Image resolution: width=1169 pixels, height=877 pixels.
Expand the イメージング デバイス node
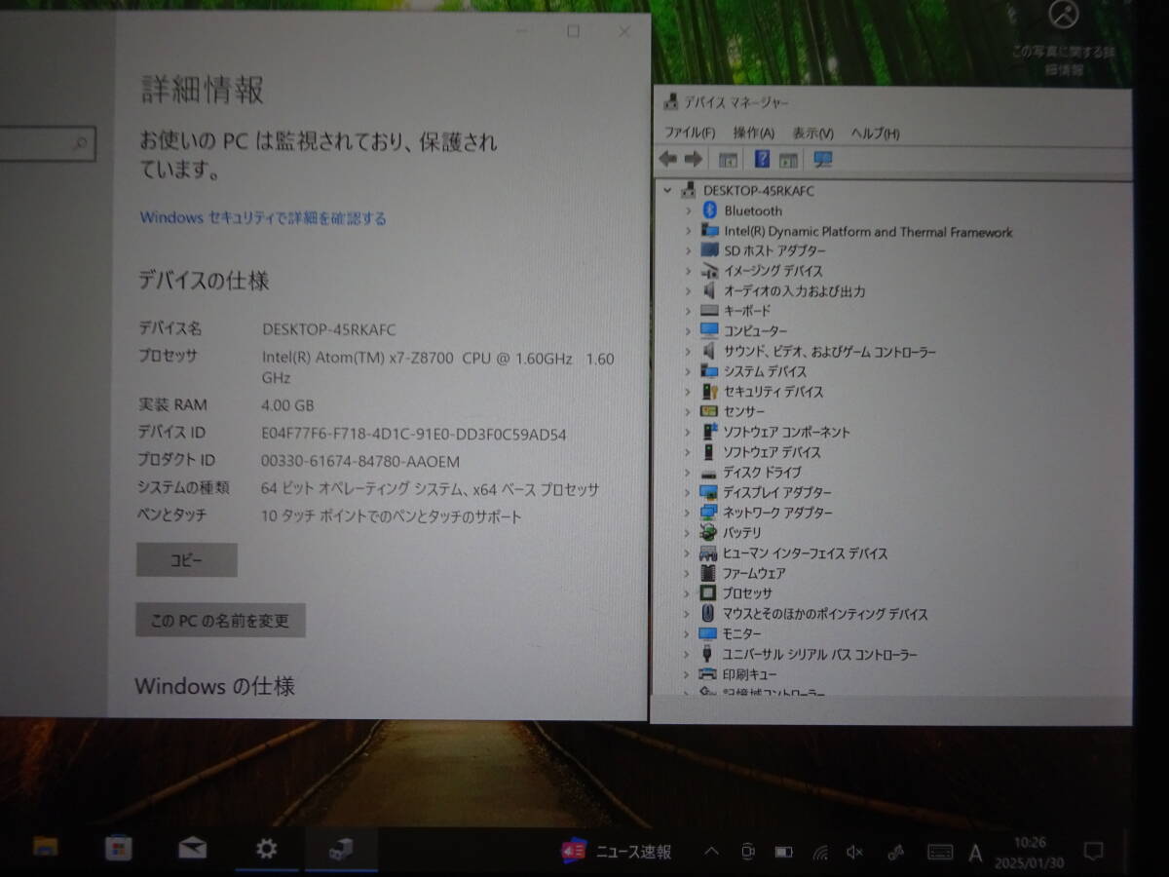click(688, 271)
